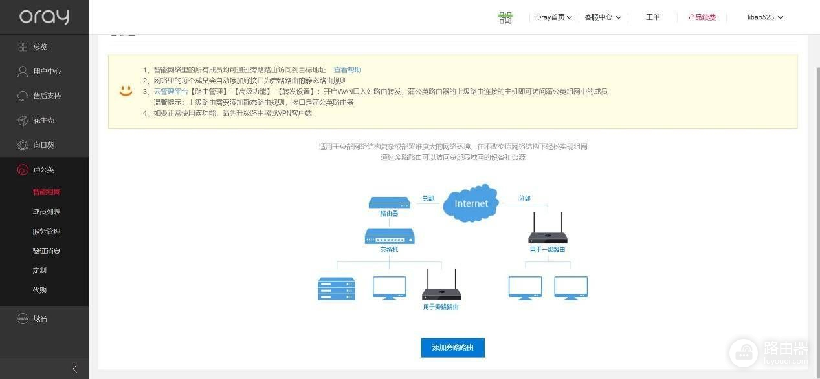Select 服务管理 in the sidebar
The width and height of the screenshot is (820, 379).
(x=47, y=231)
